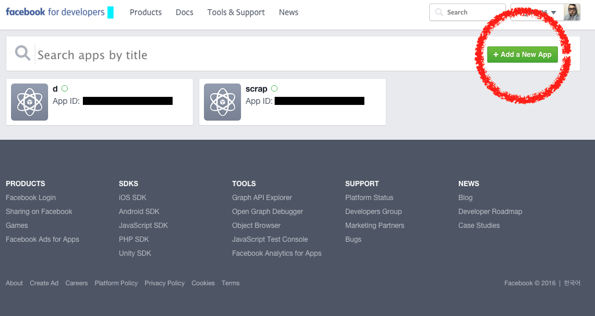View the Platform Status link
Viewport: 595px width, 316px height.
click(x=369, y=198)
